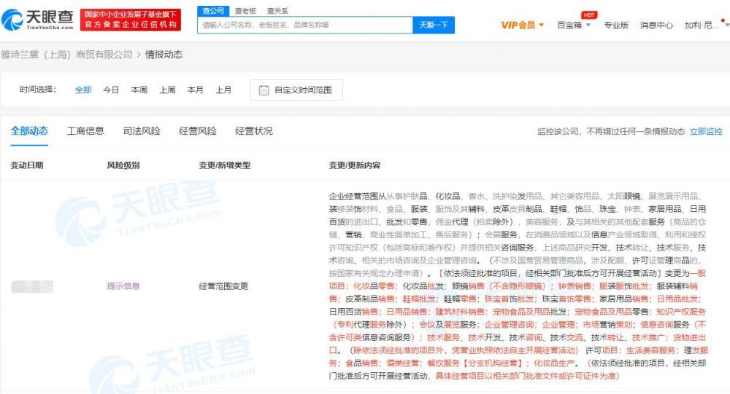Click the 天眼一下 search button

434,25
